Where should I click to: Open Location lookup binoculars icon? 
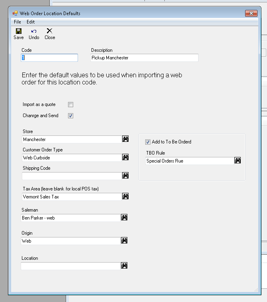pyautogui.click(x=124, y=266)
